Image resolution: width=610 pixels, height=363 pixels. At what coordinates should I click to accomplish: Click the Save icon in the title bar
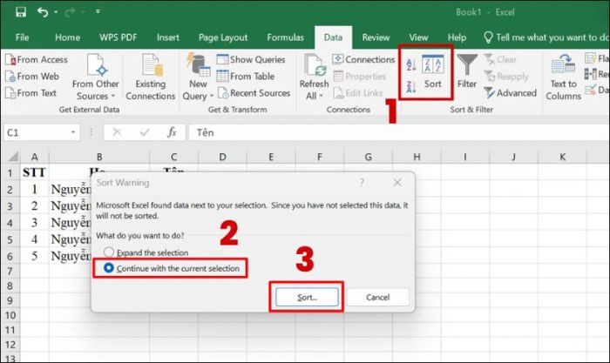[x=21, y=12]
